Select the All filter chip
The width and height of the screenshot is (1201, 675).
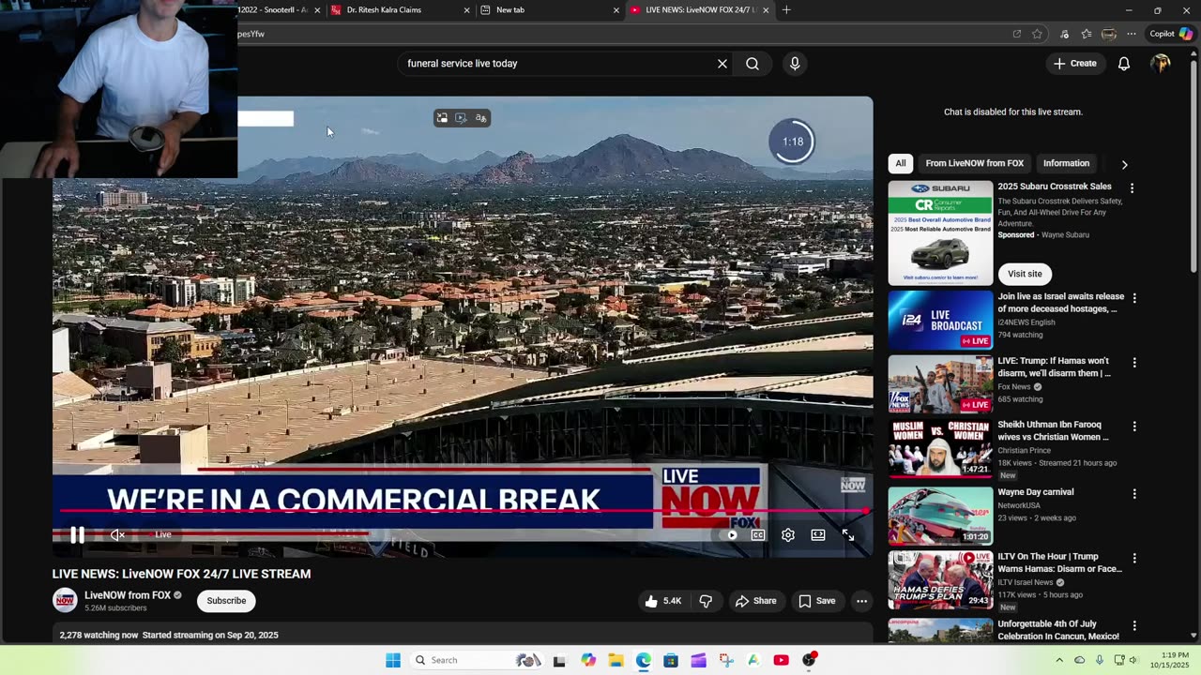[901, 163]
